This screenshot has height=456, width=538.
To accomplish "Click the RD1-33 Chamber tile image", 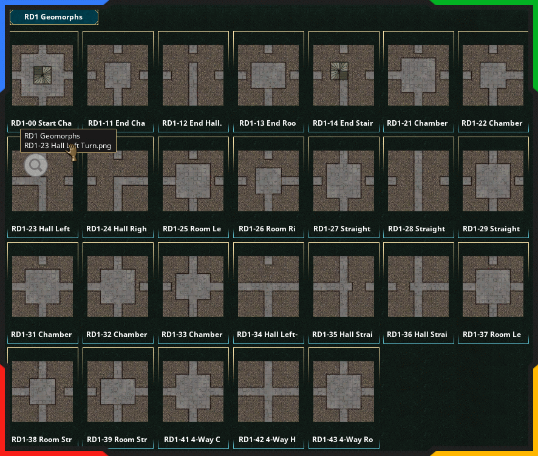I will coord(193,287).
